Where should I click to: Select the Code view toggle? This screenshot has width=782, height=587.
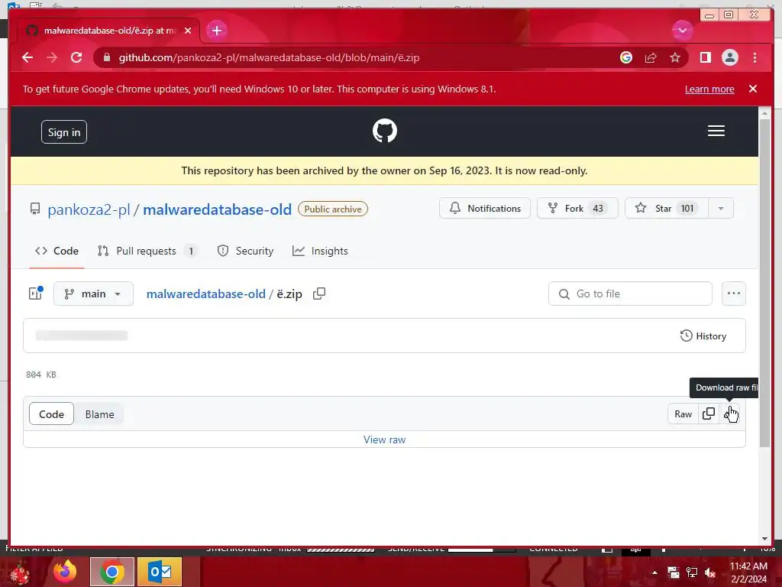[51, 413]
